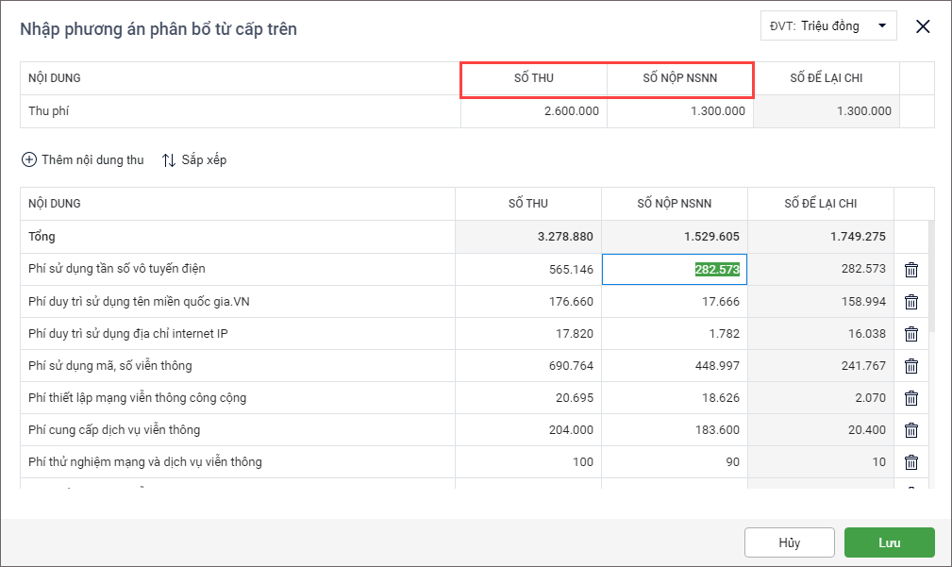
Task: Delete the Phí sử dụng tần số vô tuyến điện row
Action: [x=911, y=270]
